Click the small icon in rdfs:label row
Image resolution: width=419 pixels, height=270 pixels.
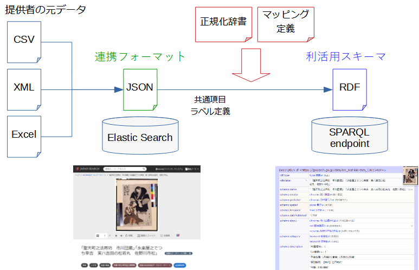306,180
